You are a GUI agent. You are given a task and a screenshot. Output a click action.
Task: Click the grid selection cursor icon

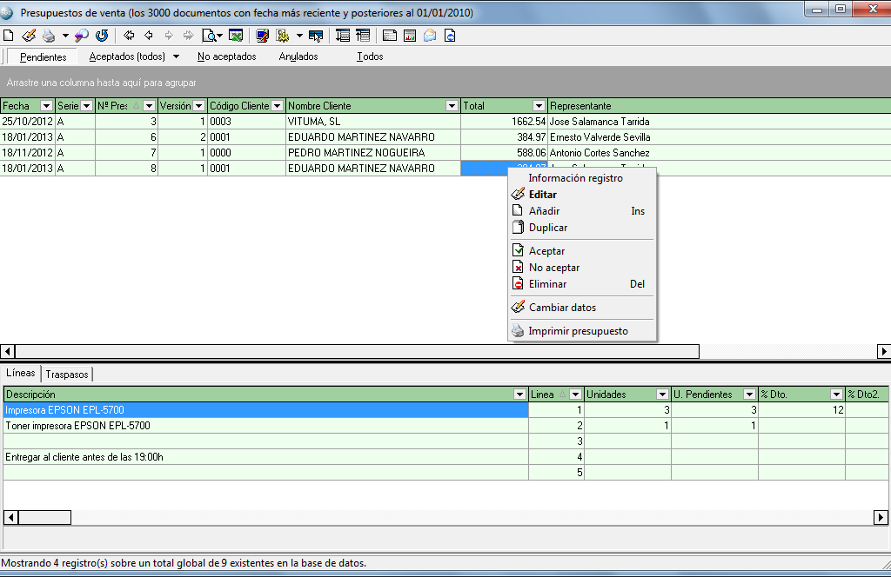point(316,36)
